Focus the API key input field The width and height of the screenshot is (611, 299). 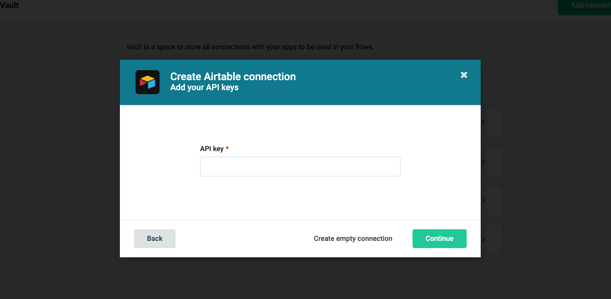click(x=300, y=166)
